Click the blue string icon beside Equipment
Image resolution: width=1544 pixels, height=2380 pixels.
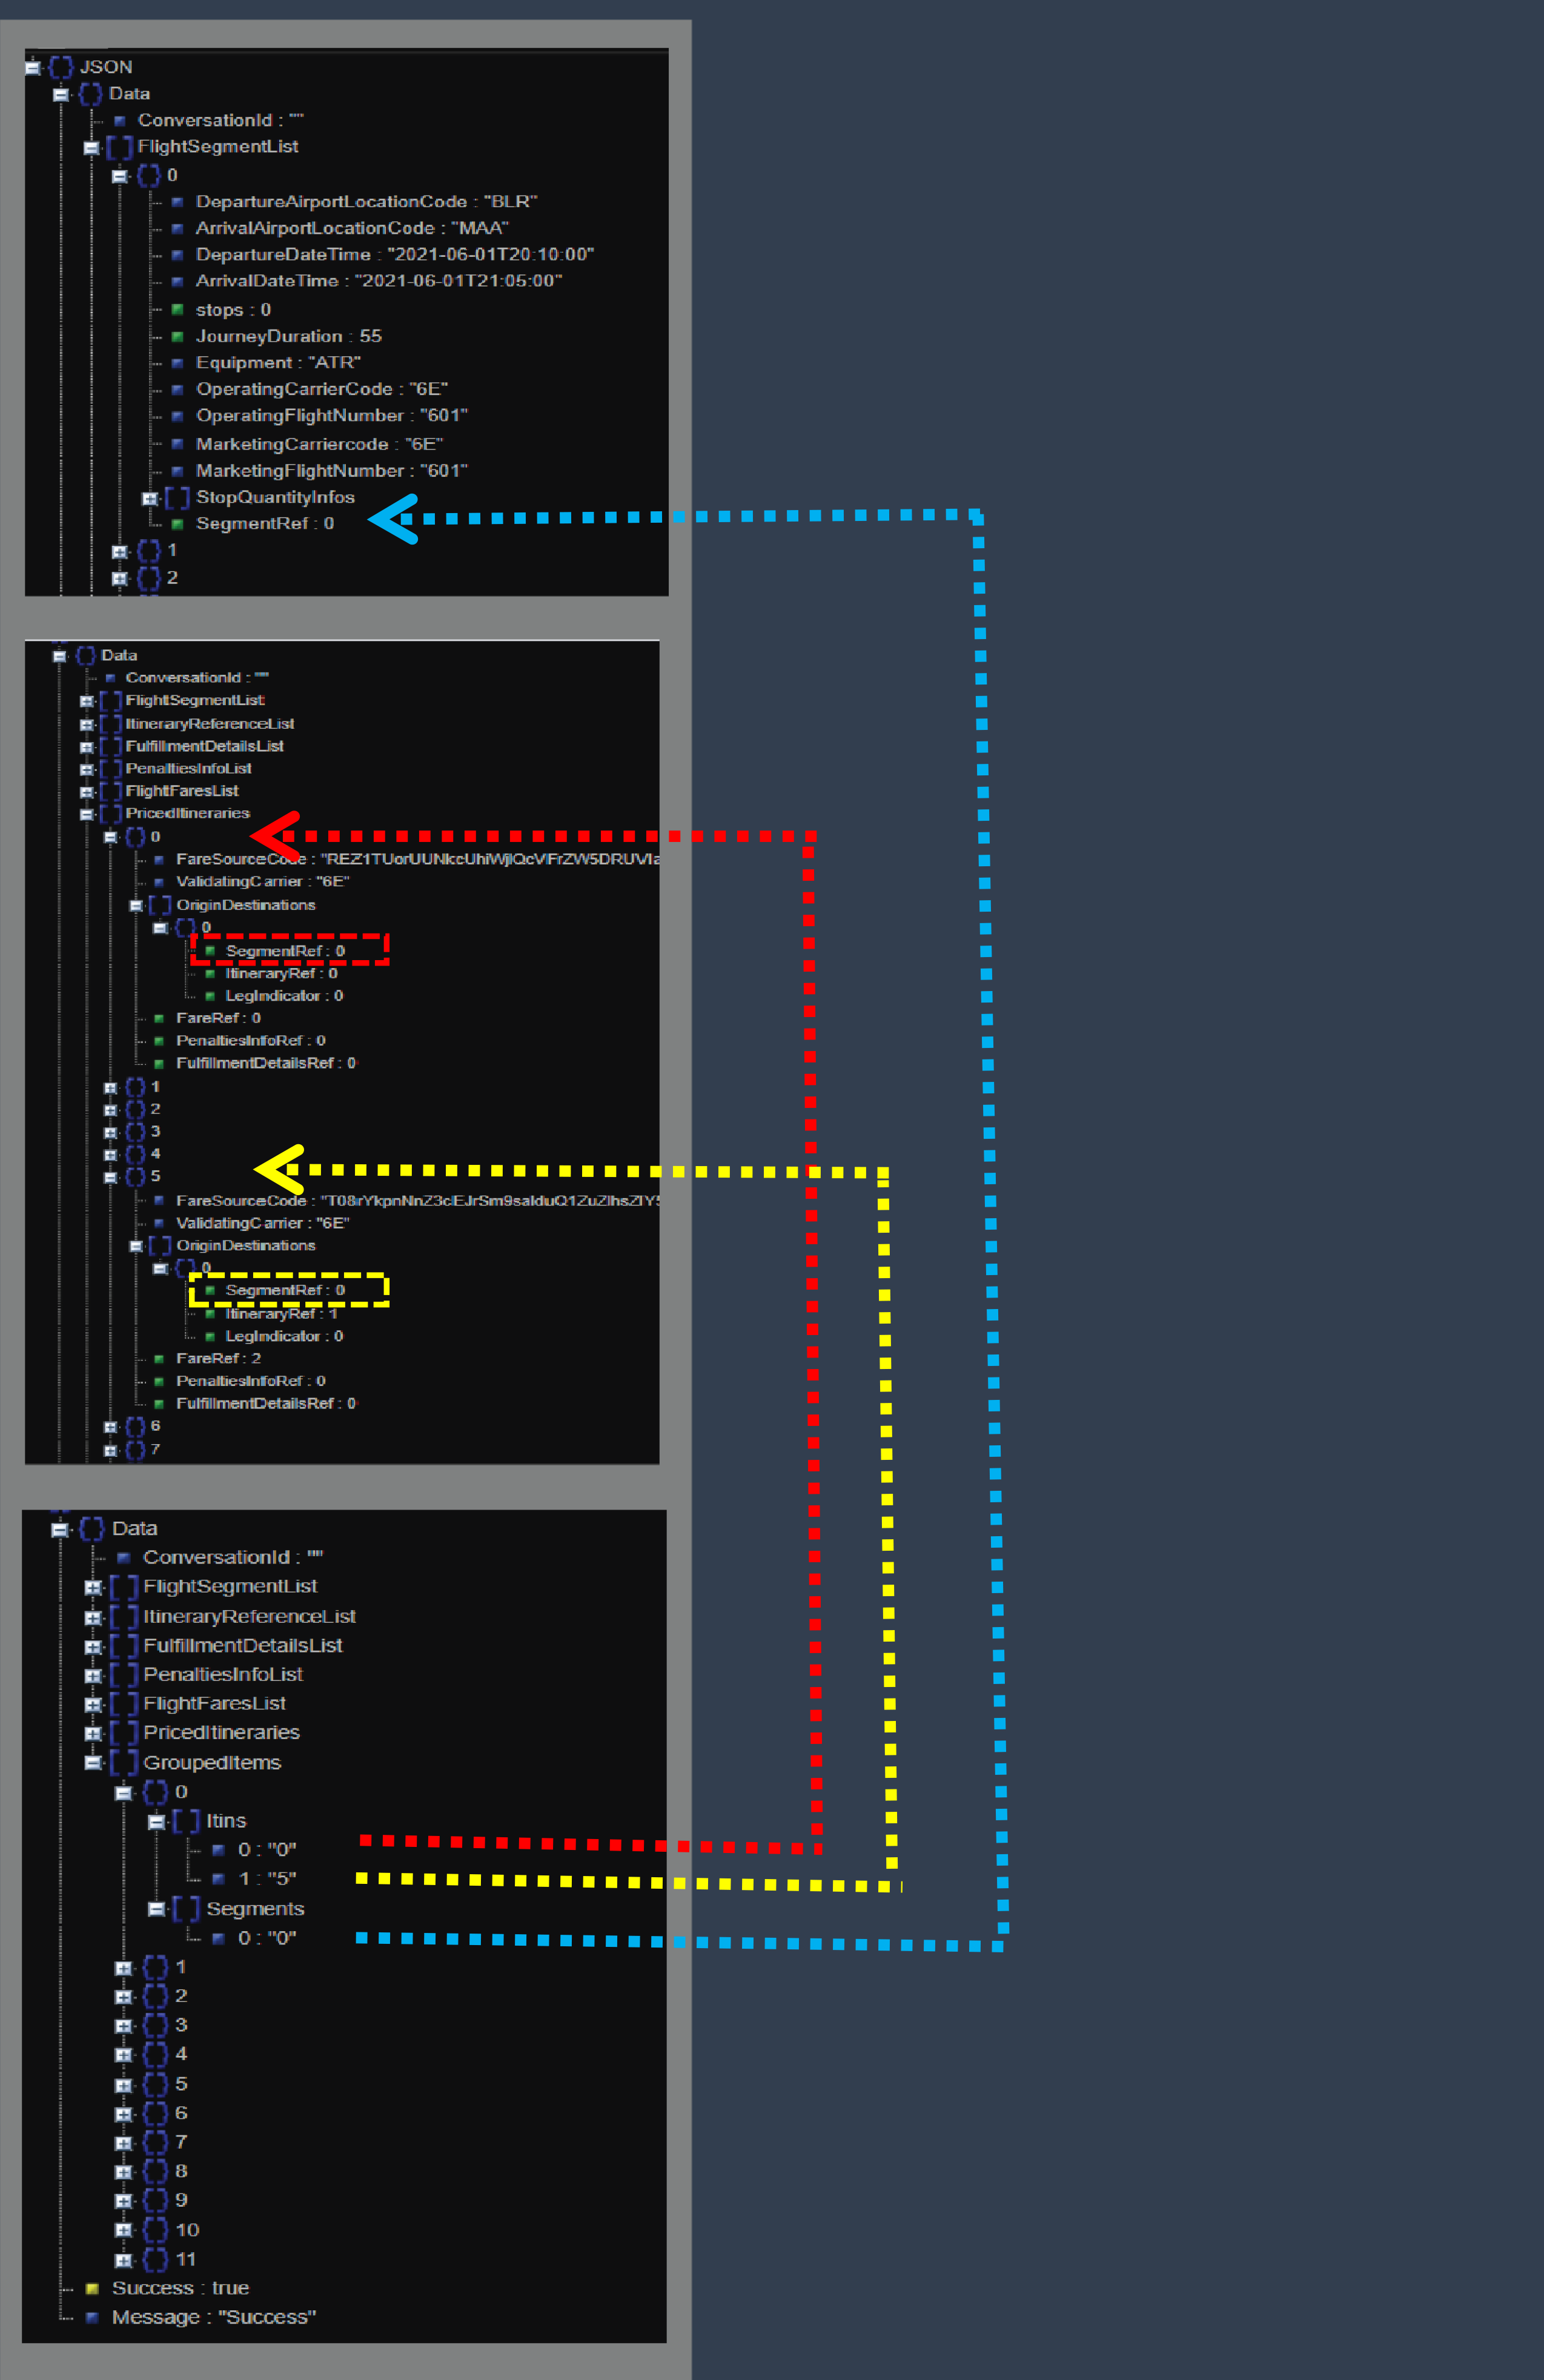177,363
